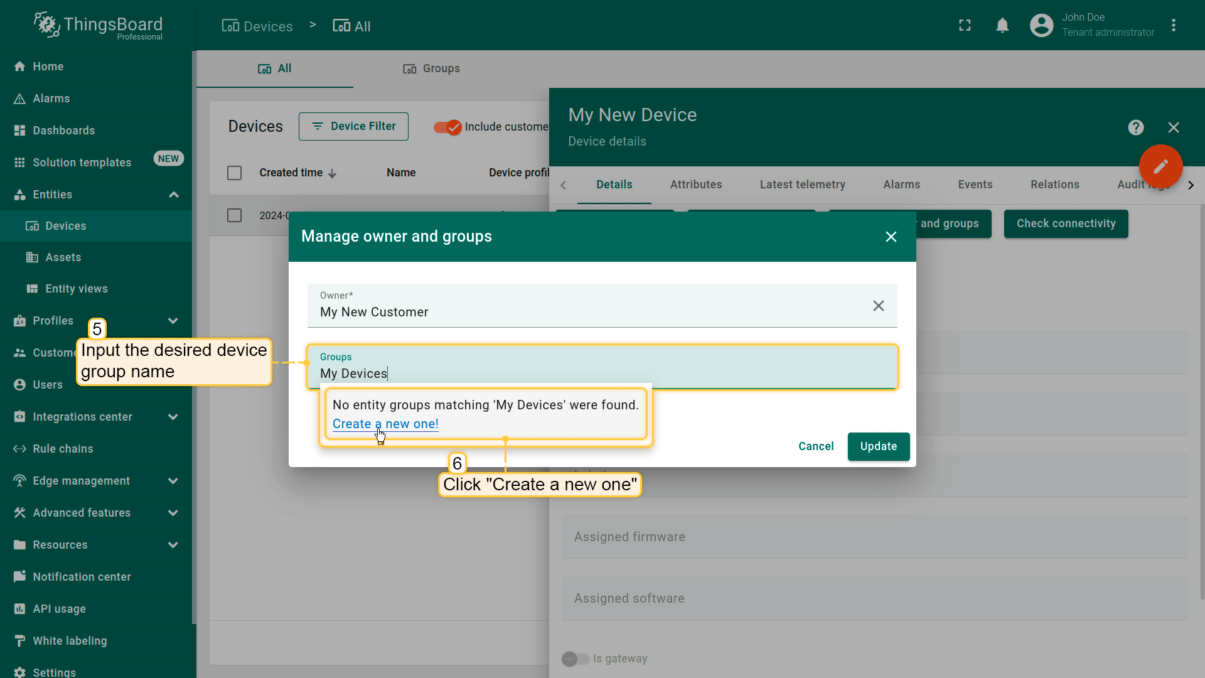The image size is (1205, 678).
Task: Expand the Profiles sidebar section
Action: coord(173,321)
